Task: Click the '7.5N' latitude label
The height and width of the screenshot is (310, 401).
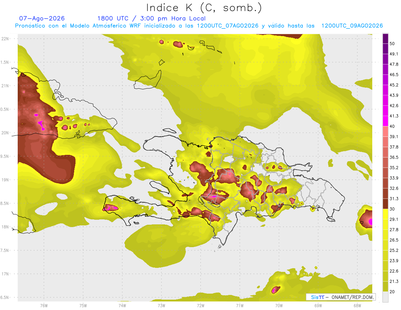Action: (x=5, y=250)
